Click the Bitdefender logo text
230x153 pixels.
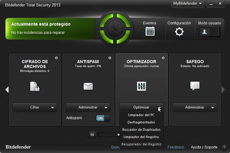[x=18, y=147]
